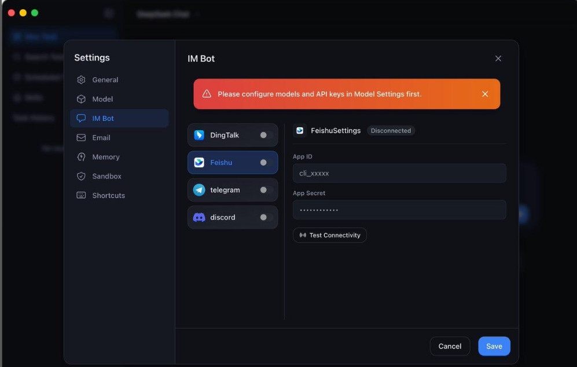The image size is (577, 367).
Task: Click the Cancel button
Action: pos(450,346)
